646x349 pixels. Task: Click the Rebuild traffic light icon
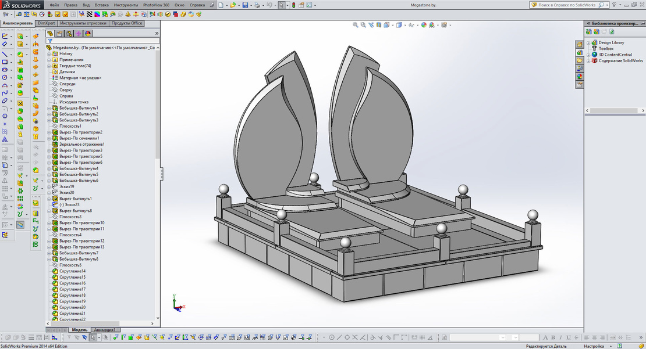tap(293, 5)
